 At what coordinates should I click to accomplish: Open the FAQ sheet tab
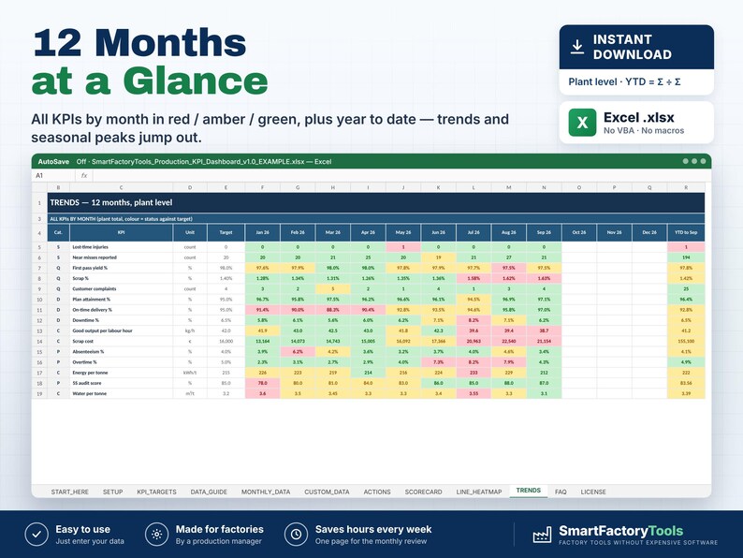(561, 492)
